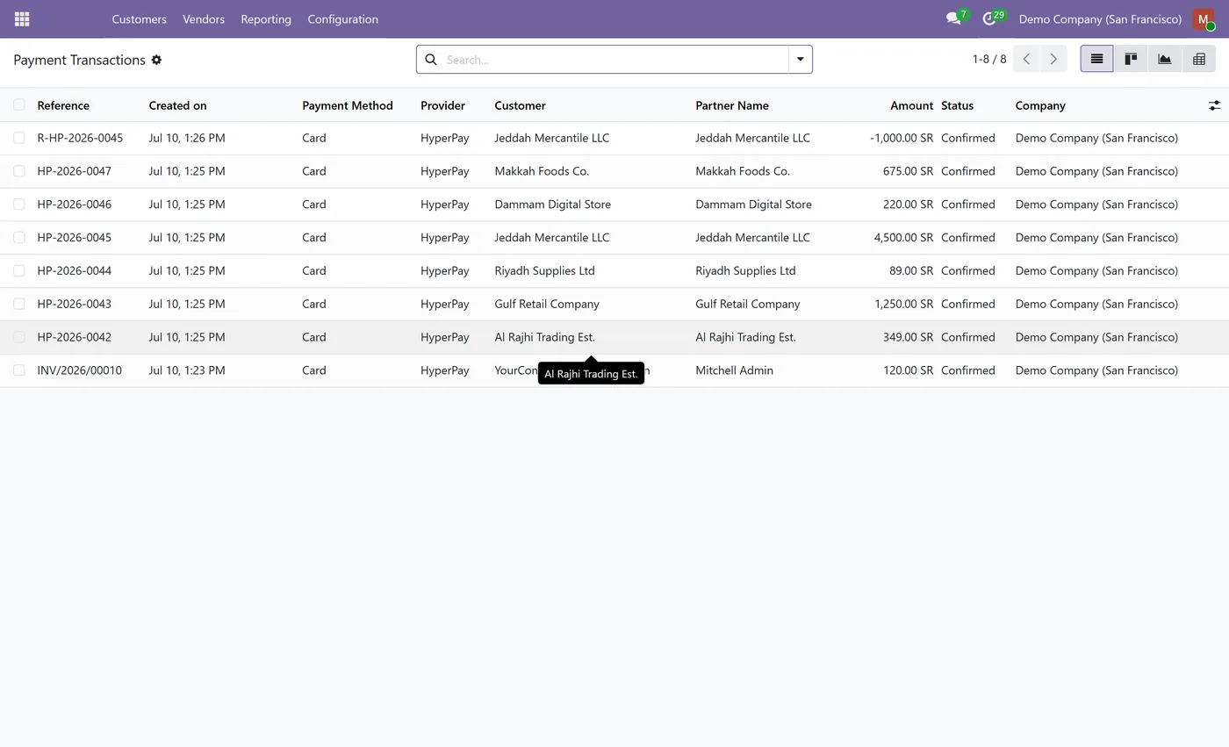Open the conversations messages icon
This screenshot has width=1229, height=747.
[x=953, y=18]
